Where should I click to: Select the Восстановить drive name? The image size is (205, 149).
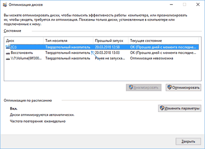point(22,53)
